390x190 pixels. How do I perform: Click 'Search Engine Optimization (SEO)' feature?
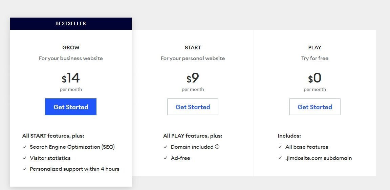tap(72, 147)
